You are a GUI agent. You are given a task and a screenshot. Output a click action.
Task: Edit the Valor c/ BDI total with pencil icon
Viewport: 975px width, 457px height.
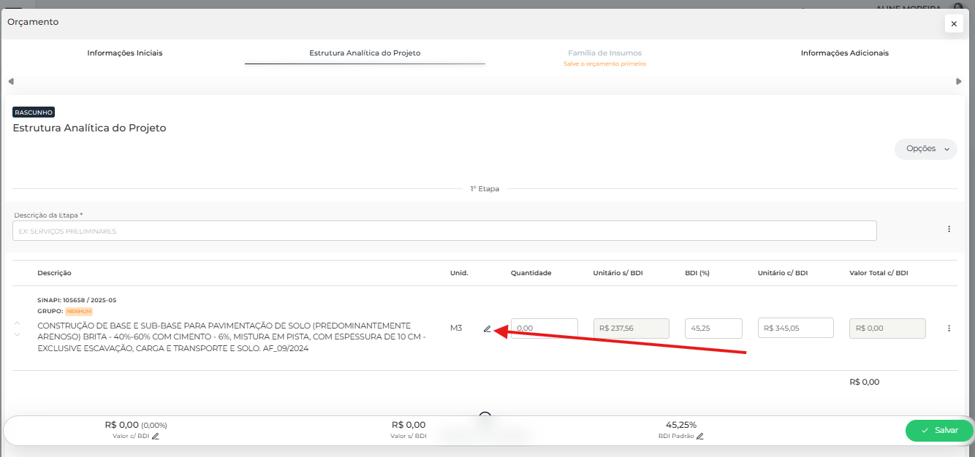click(x=156, y=436)
